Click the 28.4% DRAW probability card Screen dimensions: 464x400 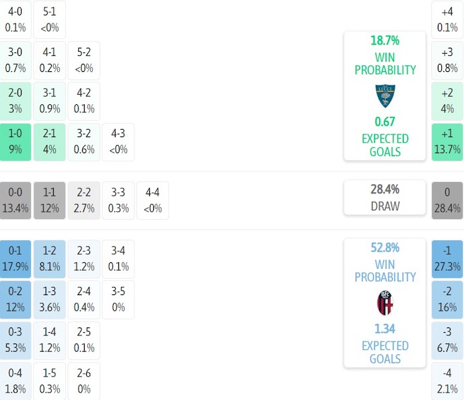[385, 198]
